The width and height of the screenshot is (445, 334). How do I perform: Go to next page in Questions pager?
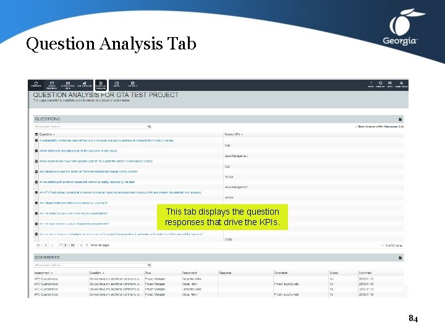[66, 245]
